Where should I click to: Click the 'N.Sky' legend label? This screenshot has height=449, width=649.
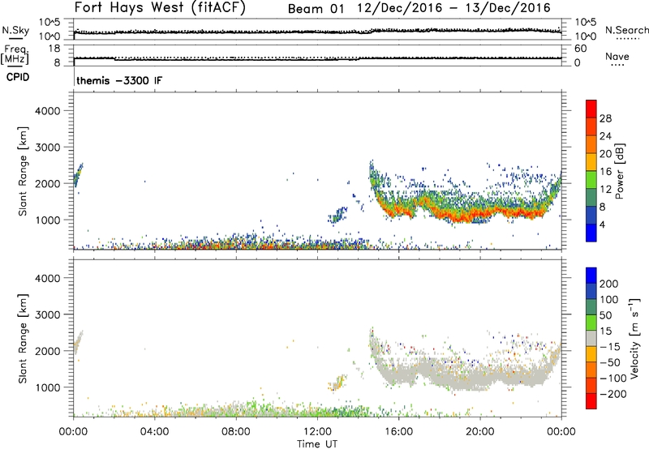click(15, 30)
